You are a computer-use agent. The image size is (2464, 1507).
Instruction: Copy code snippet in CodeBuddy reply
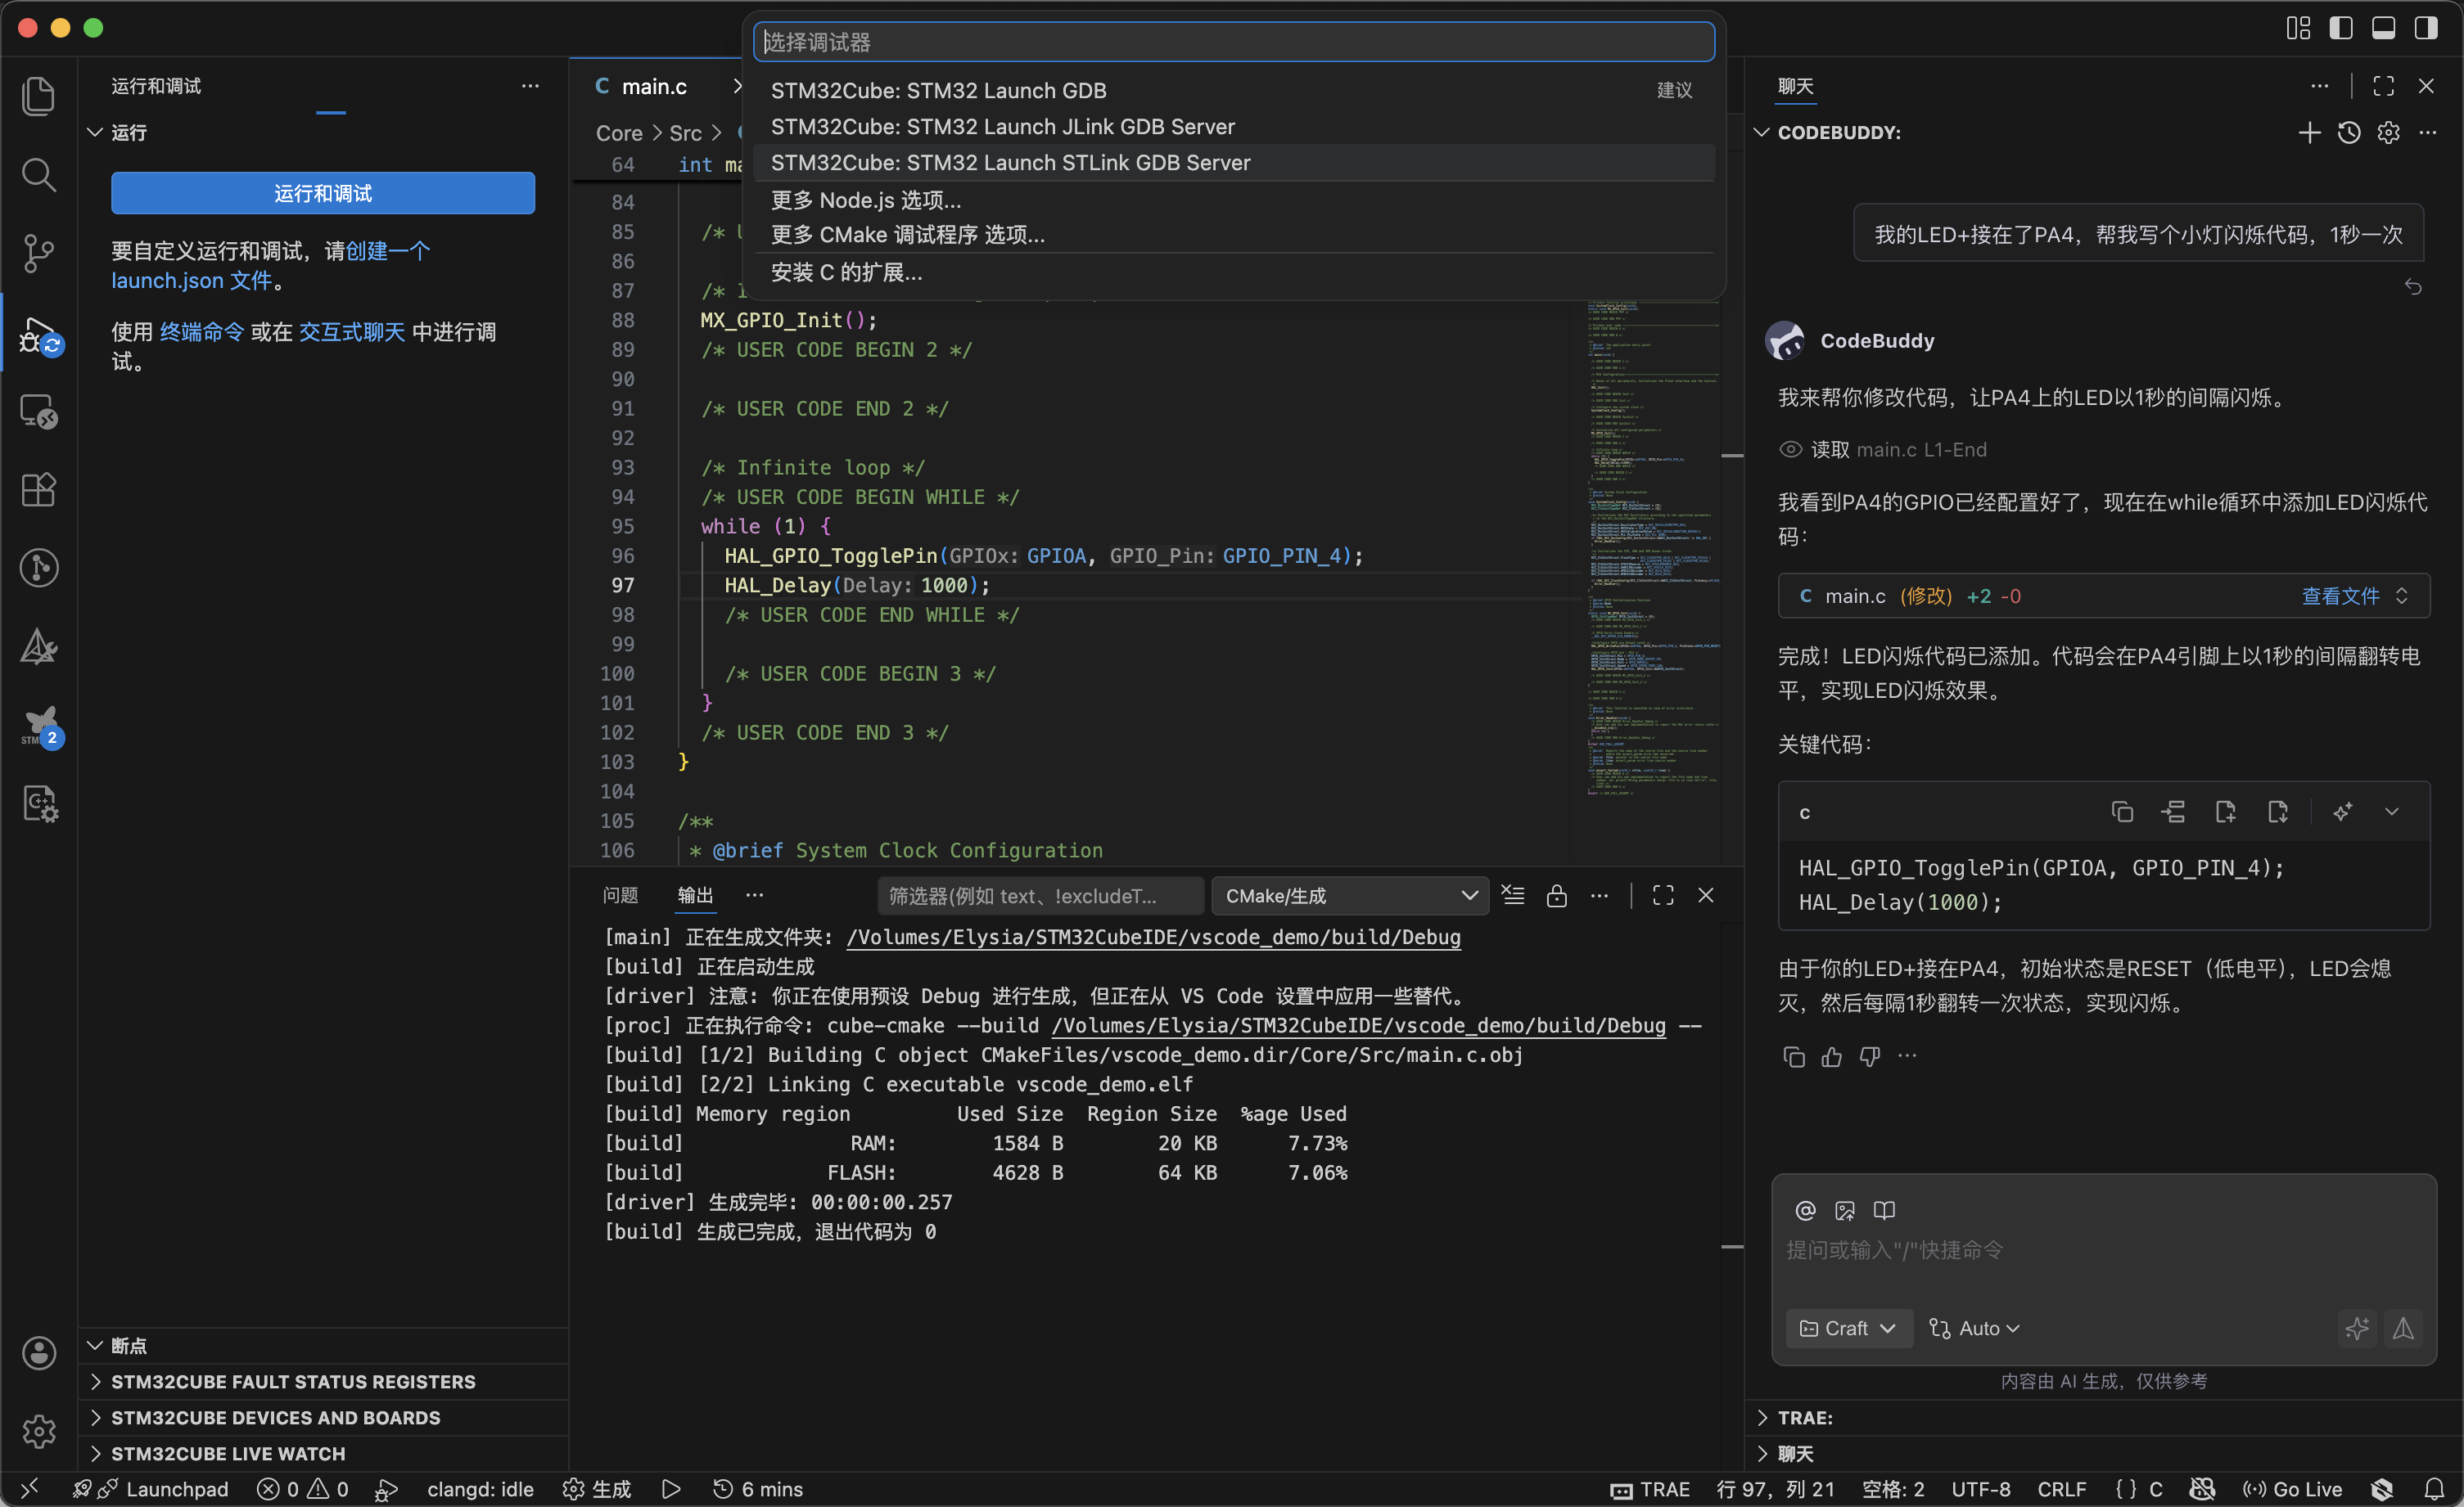click(x=2122, y=812)
